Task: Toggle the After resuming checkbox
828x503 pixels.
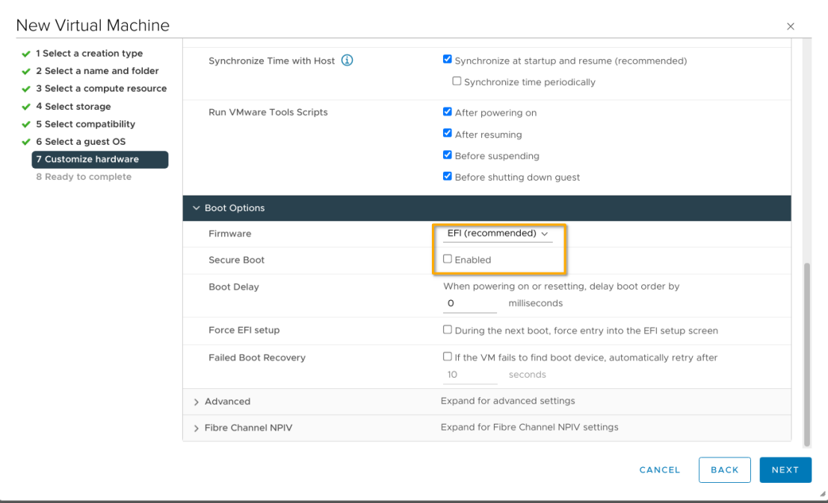Action: pos(448,134)
